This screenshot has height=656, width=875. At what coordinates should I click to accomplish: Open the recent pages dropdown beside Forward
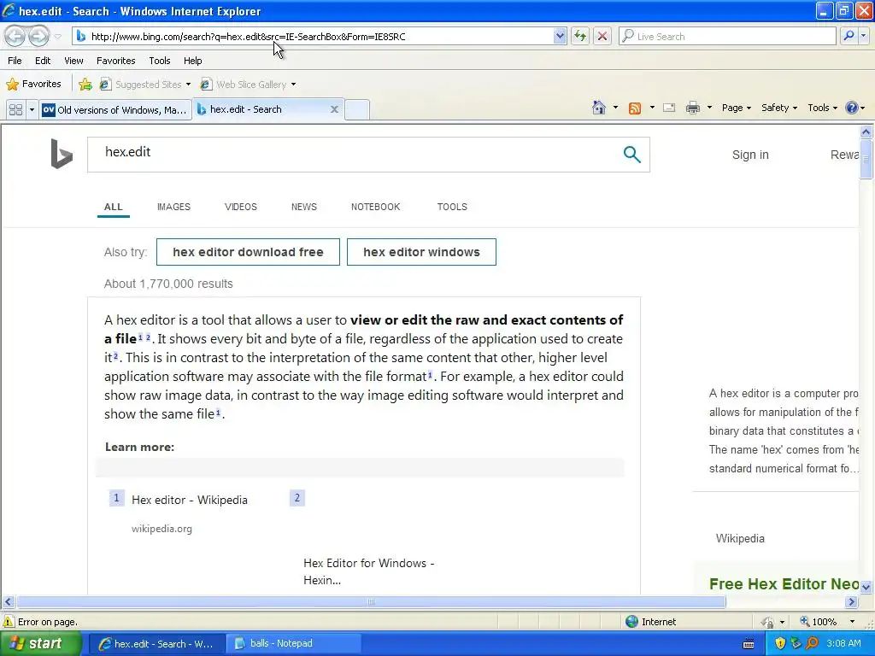[57, 37]
